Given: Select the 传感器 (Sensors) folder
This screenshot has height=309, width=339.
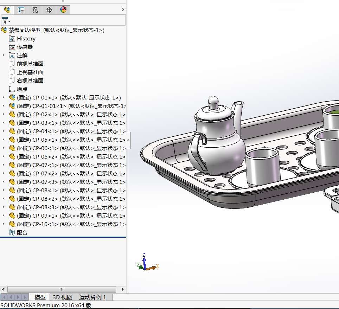Looking at the screenshot, I should coord(25,47).
